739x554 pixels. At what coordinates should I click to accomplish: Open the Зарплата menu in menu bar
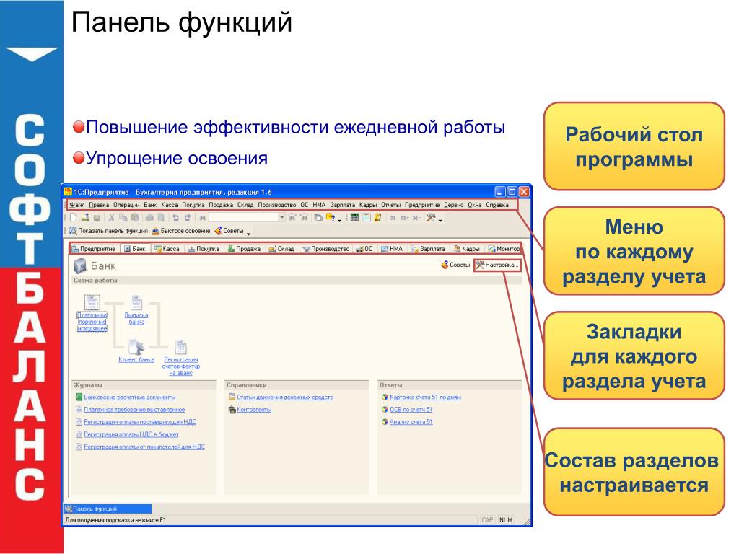point(343,205)
